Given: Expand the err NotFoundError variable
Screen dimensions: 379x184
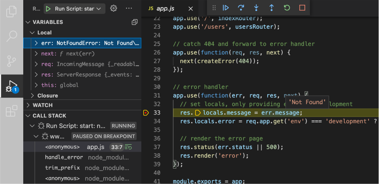Looking at the screenshot, I should [36, 43].
